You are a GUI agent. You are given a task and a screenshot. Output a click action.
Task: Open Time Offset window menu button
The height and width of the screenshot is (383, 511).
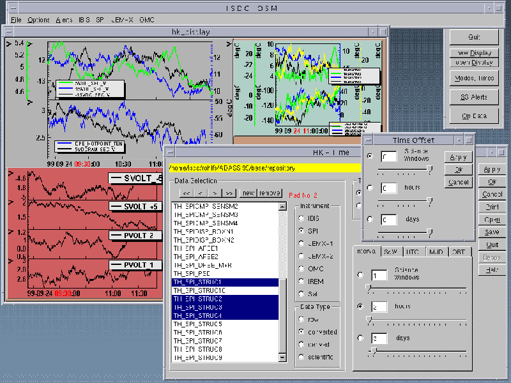[369, 140]
